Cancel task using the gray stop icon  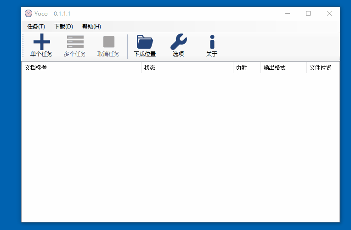109,42
